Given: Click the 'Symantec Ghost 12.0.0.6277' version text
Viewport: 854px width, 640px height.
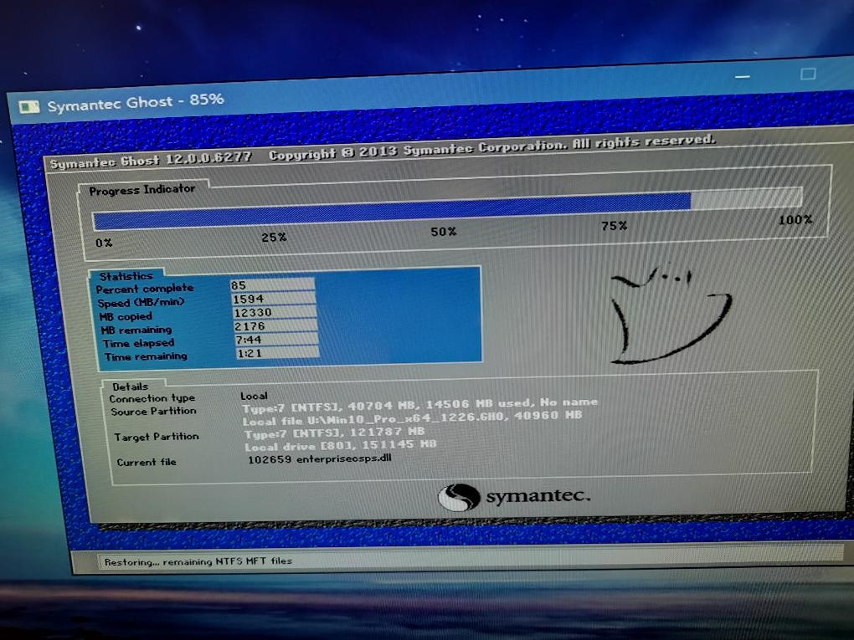Looking at the screenshot, I should click(151, 161).
